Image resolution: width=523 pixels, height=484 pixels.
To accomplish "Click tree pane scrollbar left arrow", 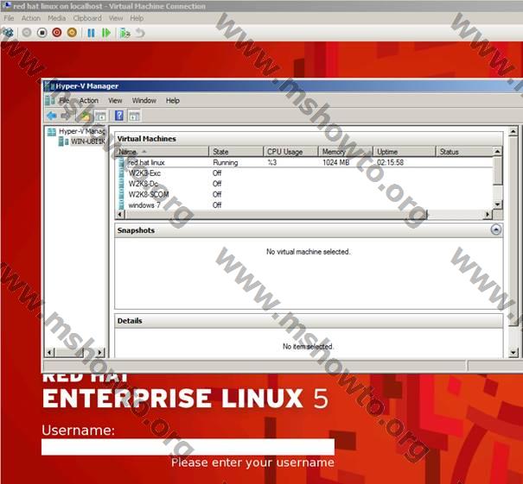I will (49, 352).
